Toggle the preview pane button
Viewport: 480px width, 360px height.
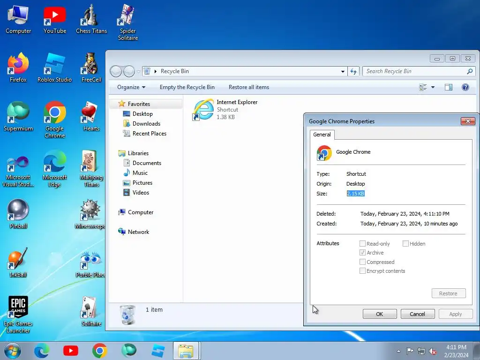[x=449, y=87]
